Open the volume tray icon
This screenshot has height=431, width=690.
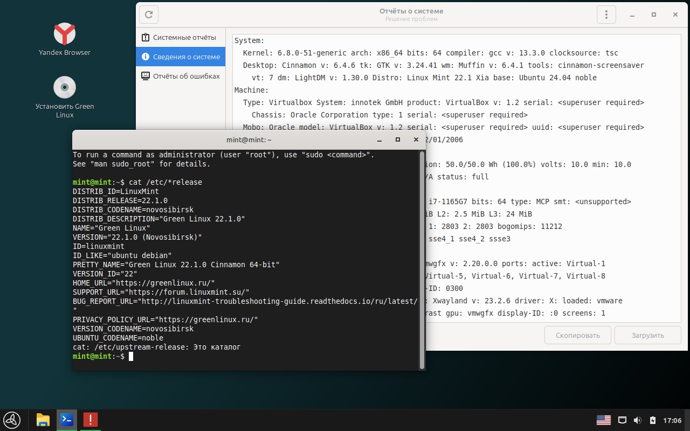(637, 420)
